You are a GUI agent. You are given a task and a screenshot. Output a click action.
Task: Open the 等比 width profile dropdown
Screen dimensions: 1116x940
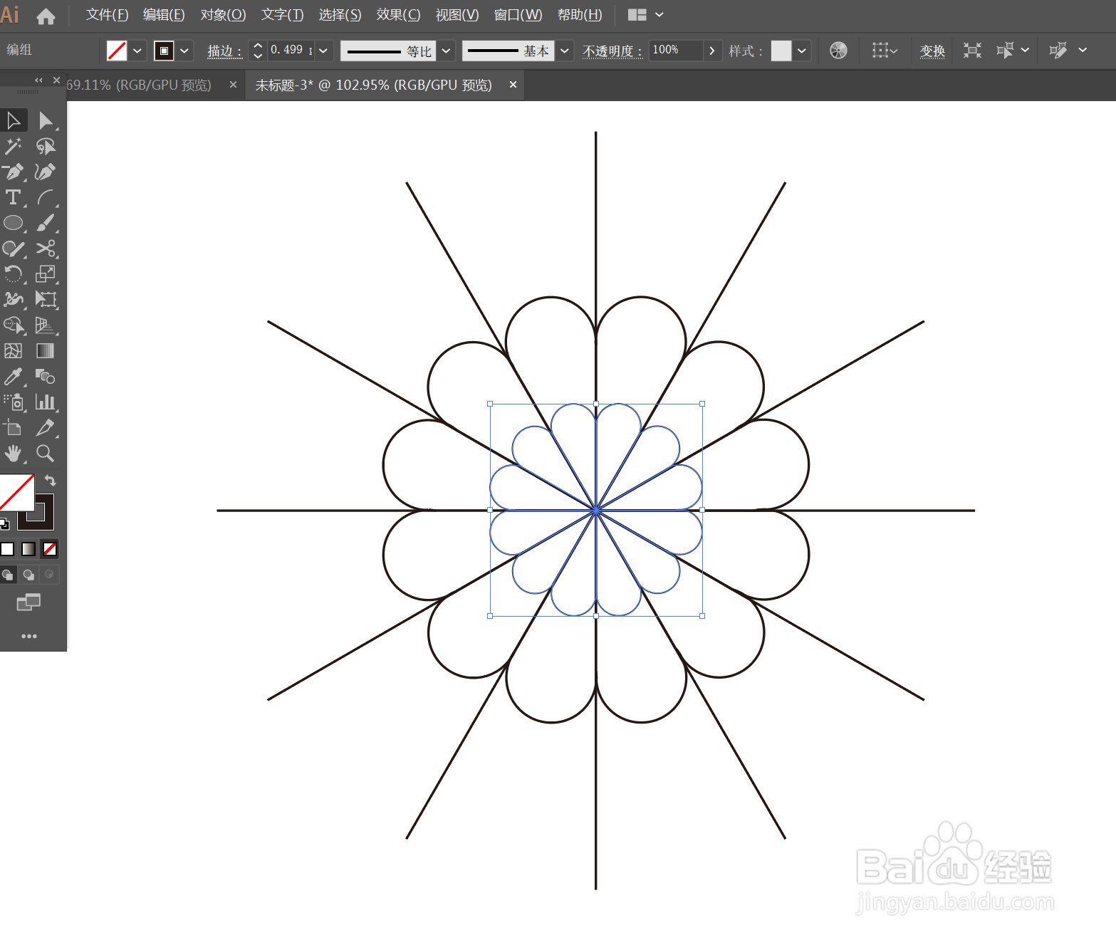(446, 51)
